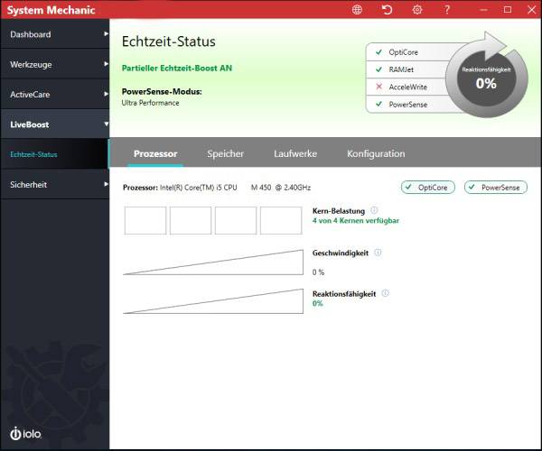Click RAMJet status row

[408, 69]
